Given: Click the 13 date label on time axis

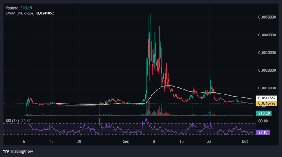Looking at the screenshot, I should [x=51, y=141].
